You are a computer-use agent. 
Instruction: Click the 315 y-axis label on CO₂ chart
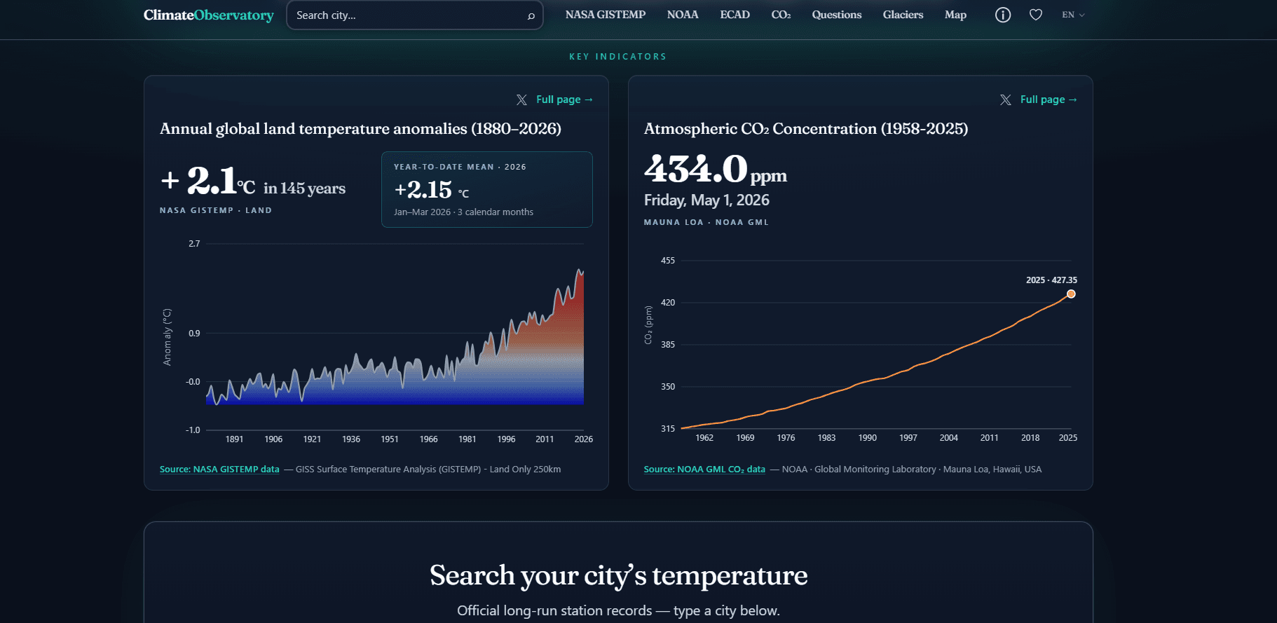[668, 429]
